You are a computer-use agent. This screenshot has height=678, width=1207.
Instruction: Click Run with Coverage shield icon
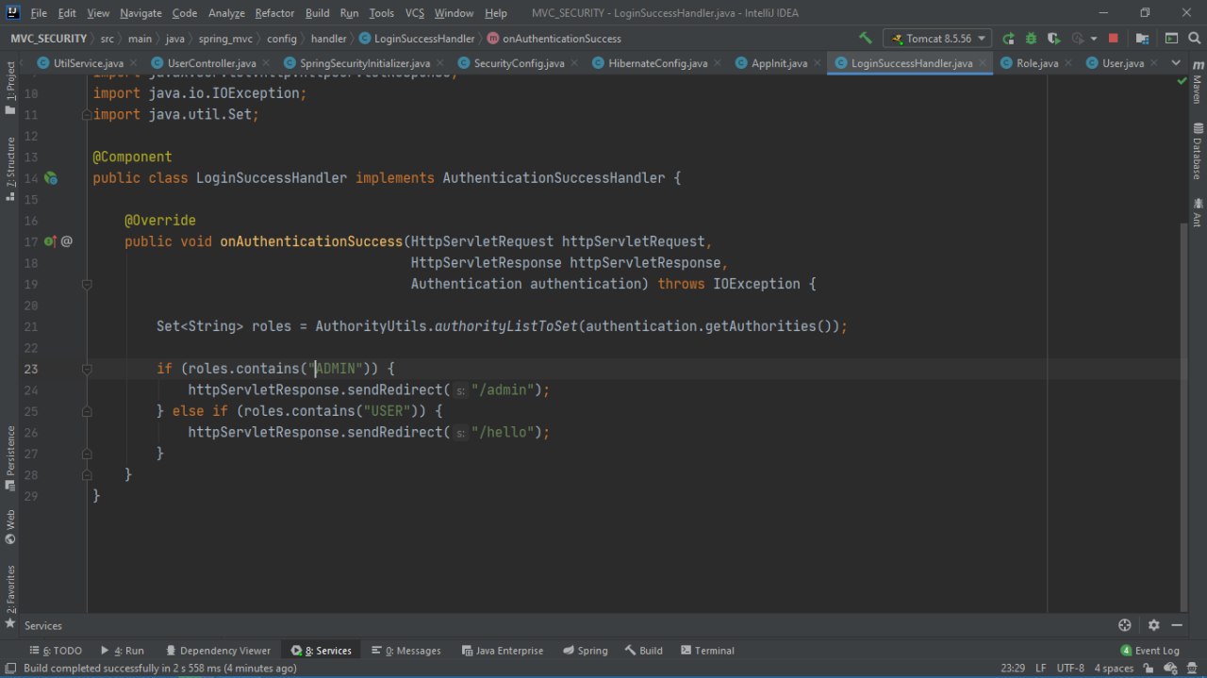coord(1053,39)
